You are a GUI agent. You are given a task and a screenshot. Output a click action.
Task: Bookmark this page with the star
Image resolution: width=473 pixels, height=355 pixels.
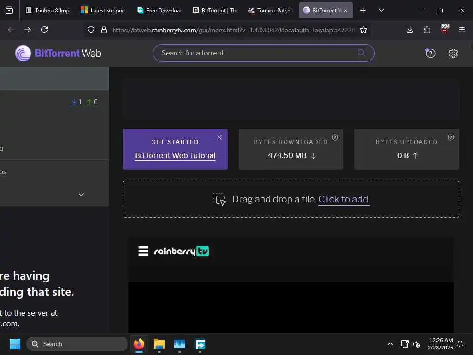tap(364, 30)
